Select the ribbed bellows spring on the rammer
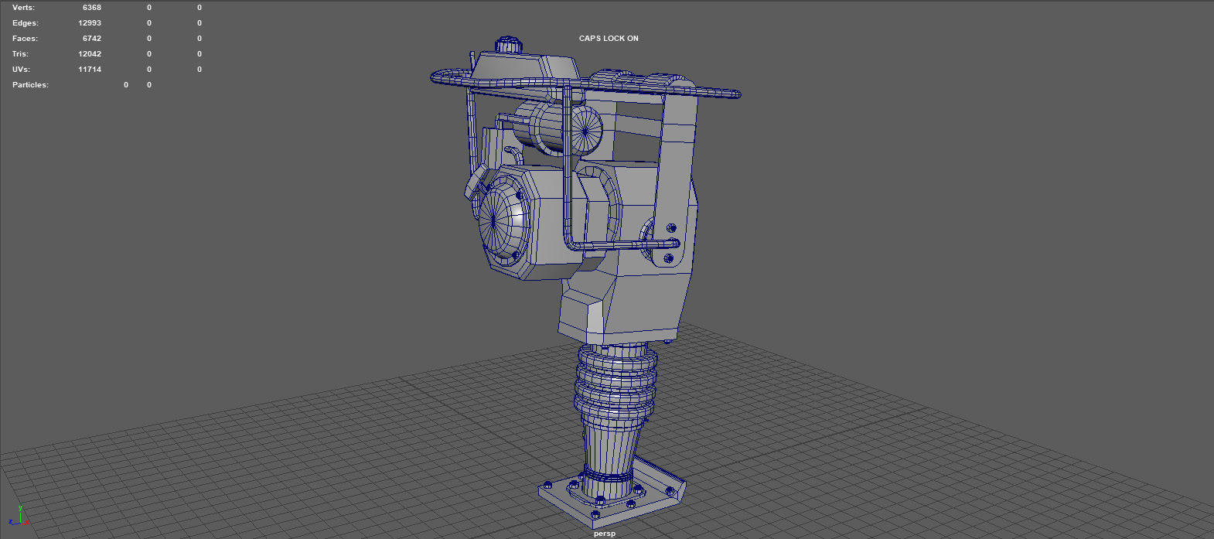This screenshot has height=539, width=1214. coord(616,383)
